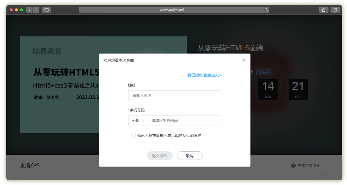Image resolution: width=347 pixels, height=185 pixels.
Task: Click the macOS green fullscreen button
Action: pos(21,10)
